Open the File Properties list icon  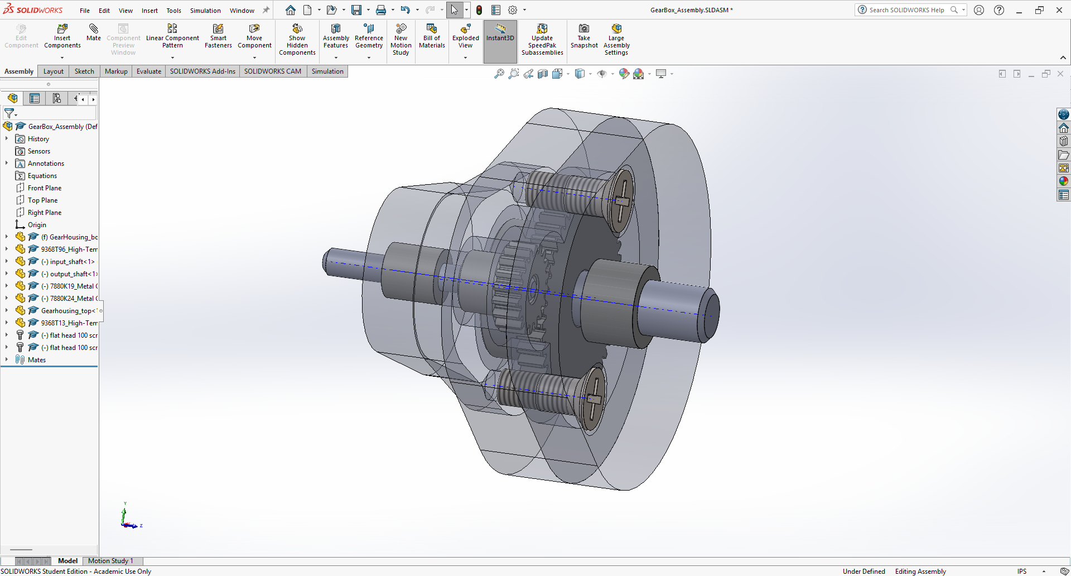(x=496, y=10)
